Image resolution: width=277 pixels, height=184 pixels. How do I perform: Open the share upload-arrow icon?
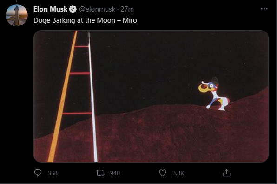tap(226, 173)
